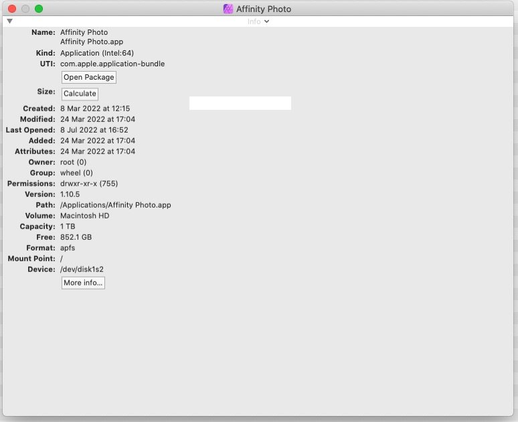Select the Group value 'wheel (0)'
Screen dimensions: 518x422
76,173
